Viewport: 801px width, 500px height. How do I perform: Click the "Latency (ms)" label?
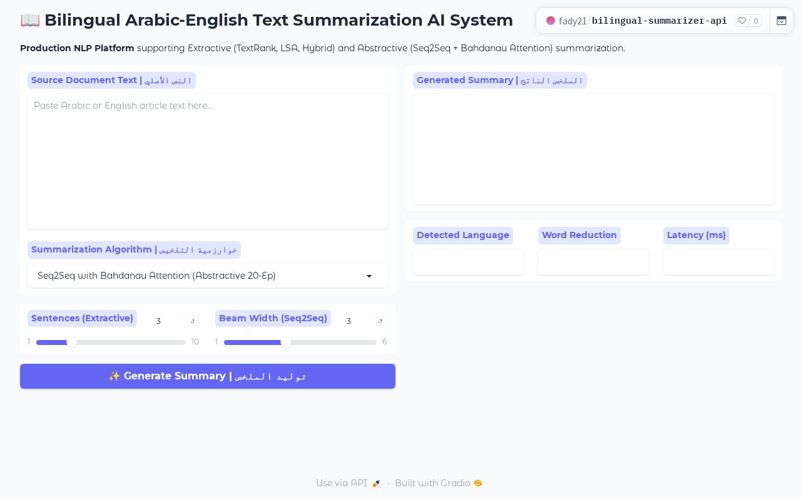click(x=696, y=235)
